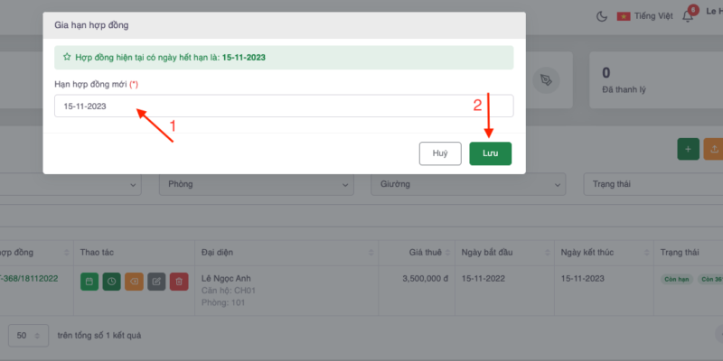Click the red trash delete icon
The image size is (723, 361).
179,282
